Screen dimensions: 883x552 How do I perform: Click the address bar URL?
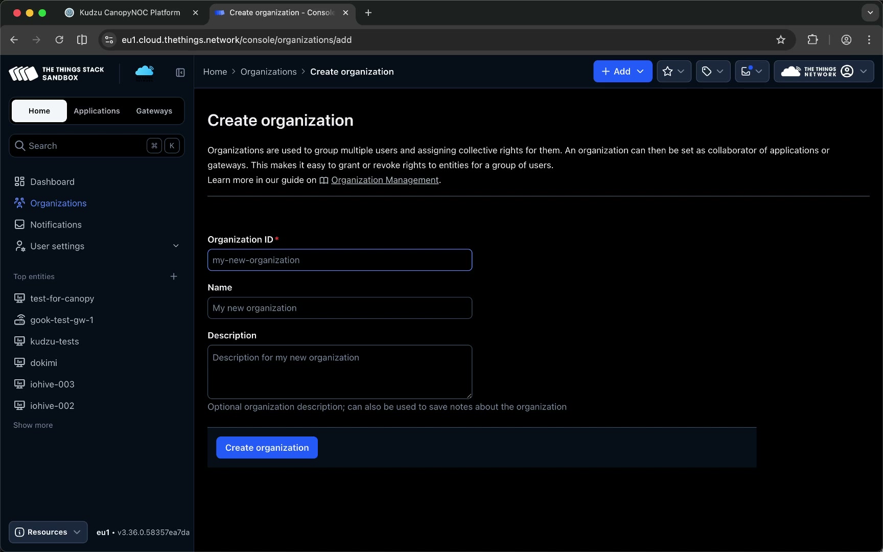tap(237, 40)
